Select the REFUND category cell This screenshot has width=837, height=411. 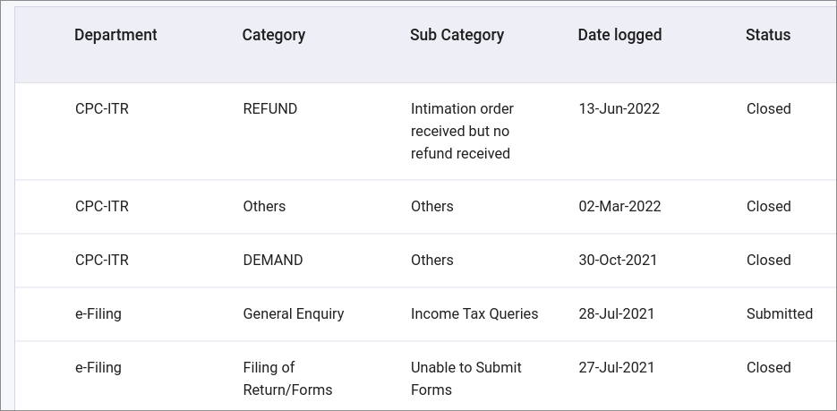(x=270, y=109)
